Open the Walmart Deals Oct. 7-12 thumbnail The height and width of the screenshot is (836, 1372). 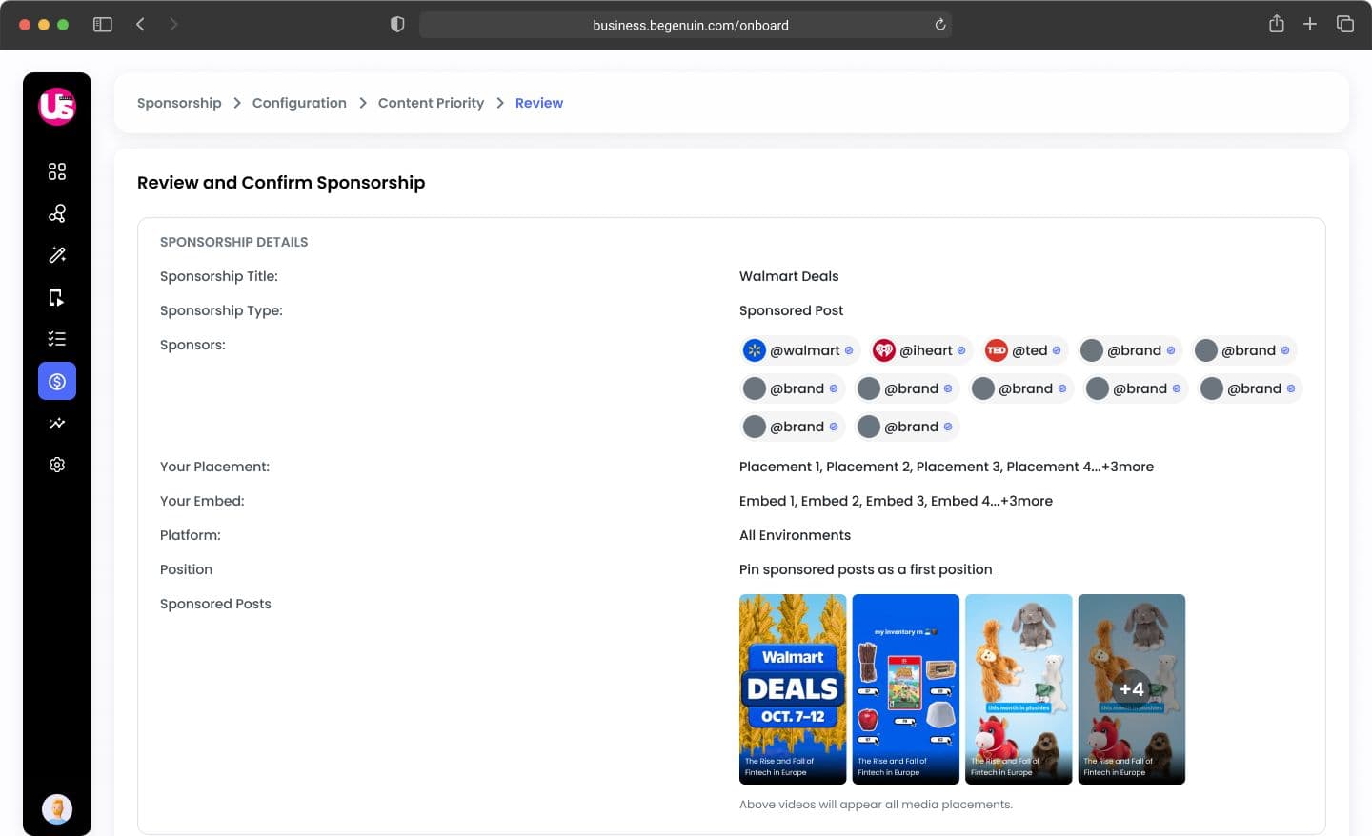[x=793, y=689]
